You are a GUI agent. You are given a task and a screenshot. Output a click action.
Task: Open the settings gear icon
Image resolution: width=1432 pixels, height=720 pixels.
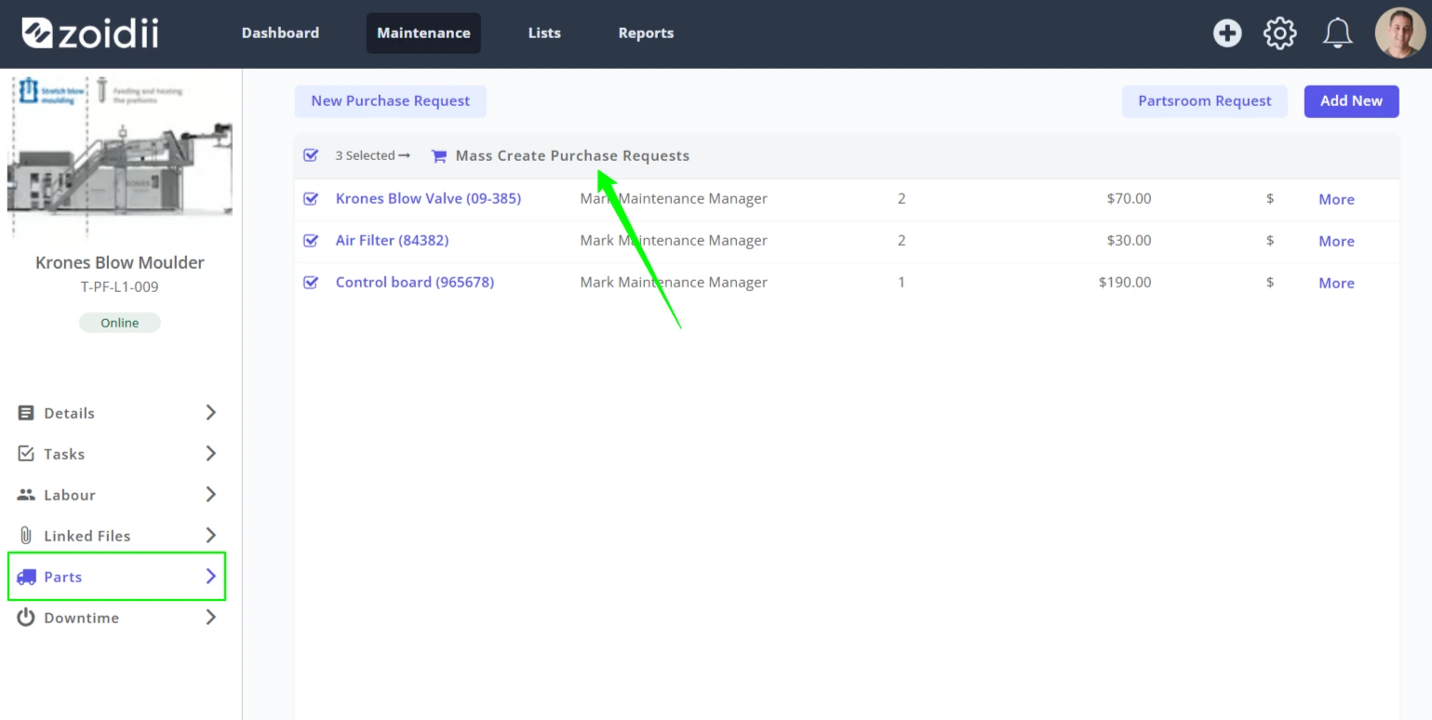pyautogui.click(x=1280, y=33)
